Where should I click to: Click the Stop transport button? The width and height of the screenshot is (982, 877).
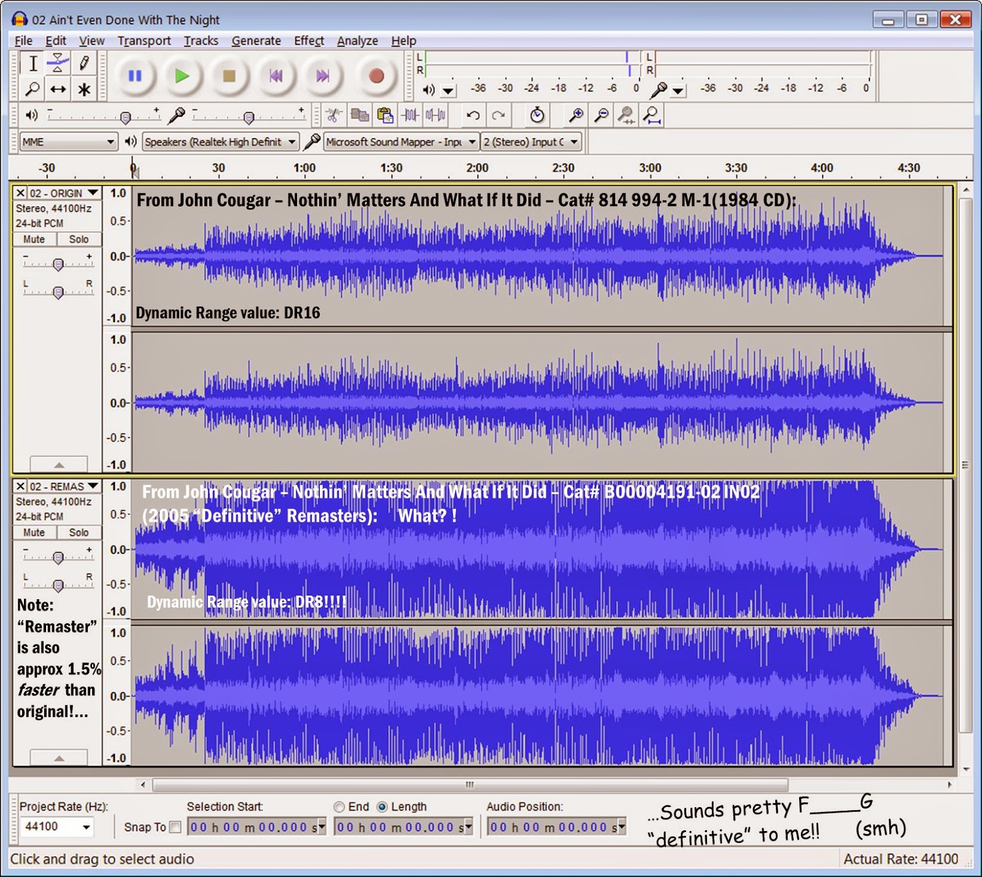[x=229, y=76]
